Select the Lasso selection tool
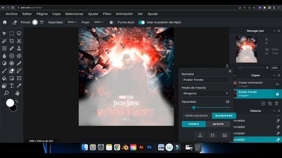Viewport: 282px width, 158px height. [x=19, y=33]
